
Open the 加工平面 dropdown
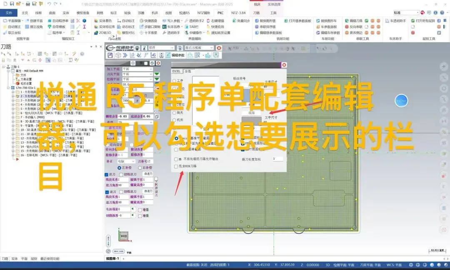[137, 69]
